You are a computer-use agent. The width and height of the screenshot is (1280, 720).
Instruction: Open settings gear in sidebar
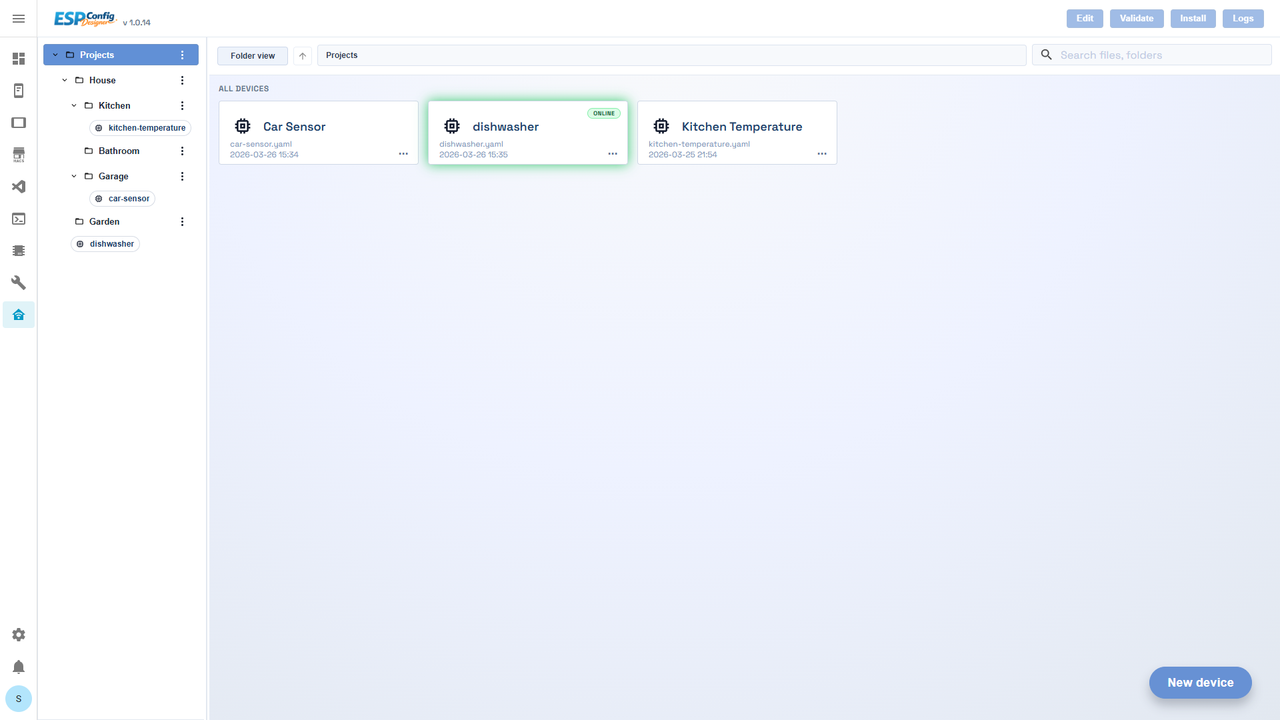click(19, 635)
